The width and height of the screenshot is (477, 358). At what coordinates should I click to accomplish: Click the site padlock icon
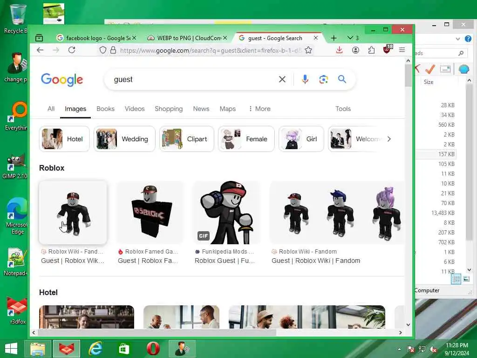(x=113, y=50)
